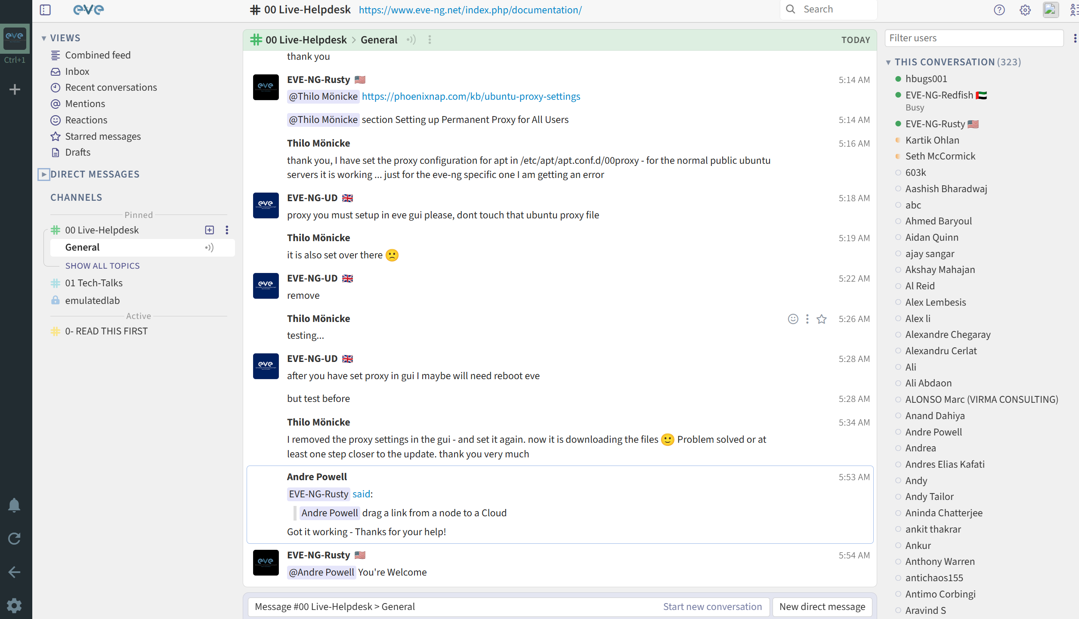Open the settings gear in left rail
The width and height of the screenshot is (1079, 619).
(14, 606)
